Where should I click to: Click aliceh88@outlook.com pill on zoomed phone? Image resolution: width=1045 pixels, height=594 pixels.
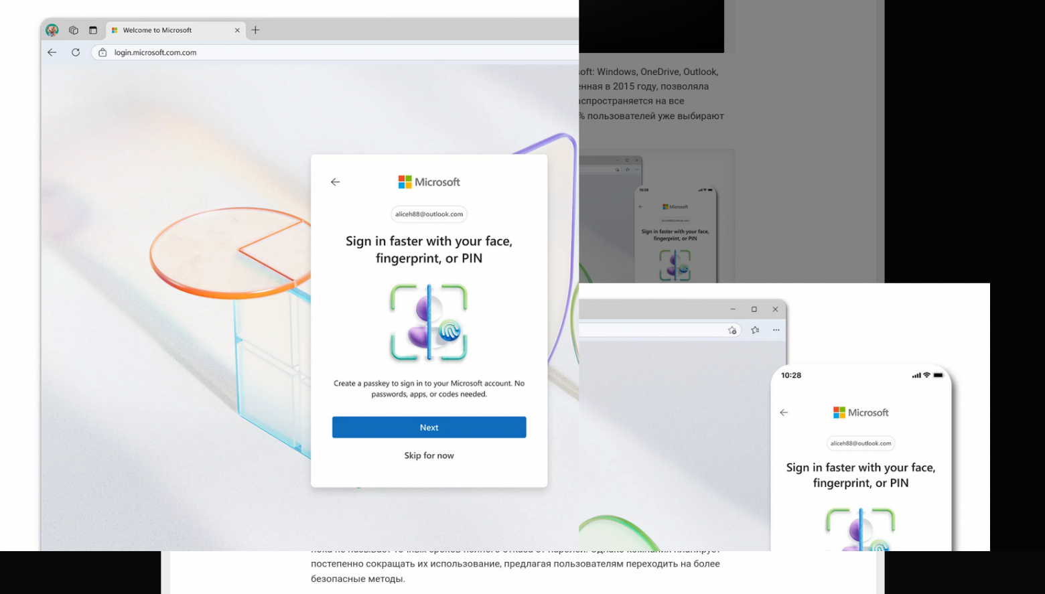point(861,443)
